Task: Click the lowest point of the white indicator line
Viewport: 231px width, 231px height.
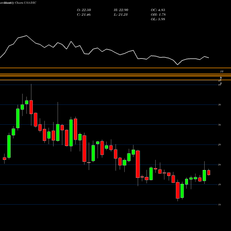Action: click(177, 65)
